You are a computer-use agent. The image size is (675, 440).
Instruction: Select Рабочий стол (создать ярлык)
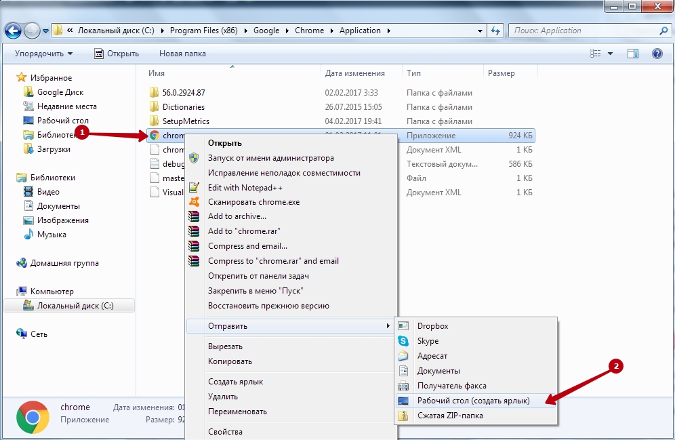[x=476, y=401]
